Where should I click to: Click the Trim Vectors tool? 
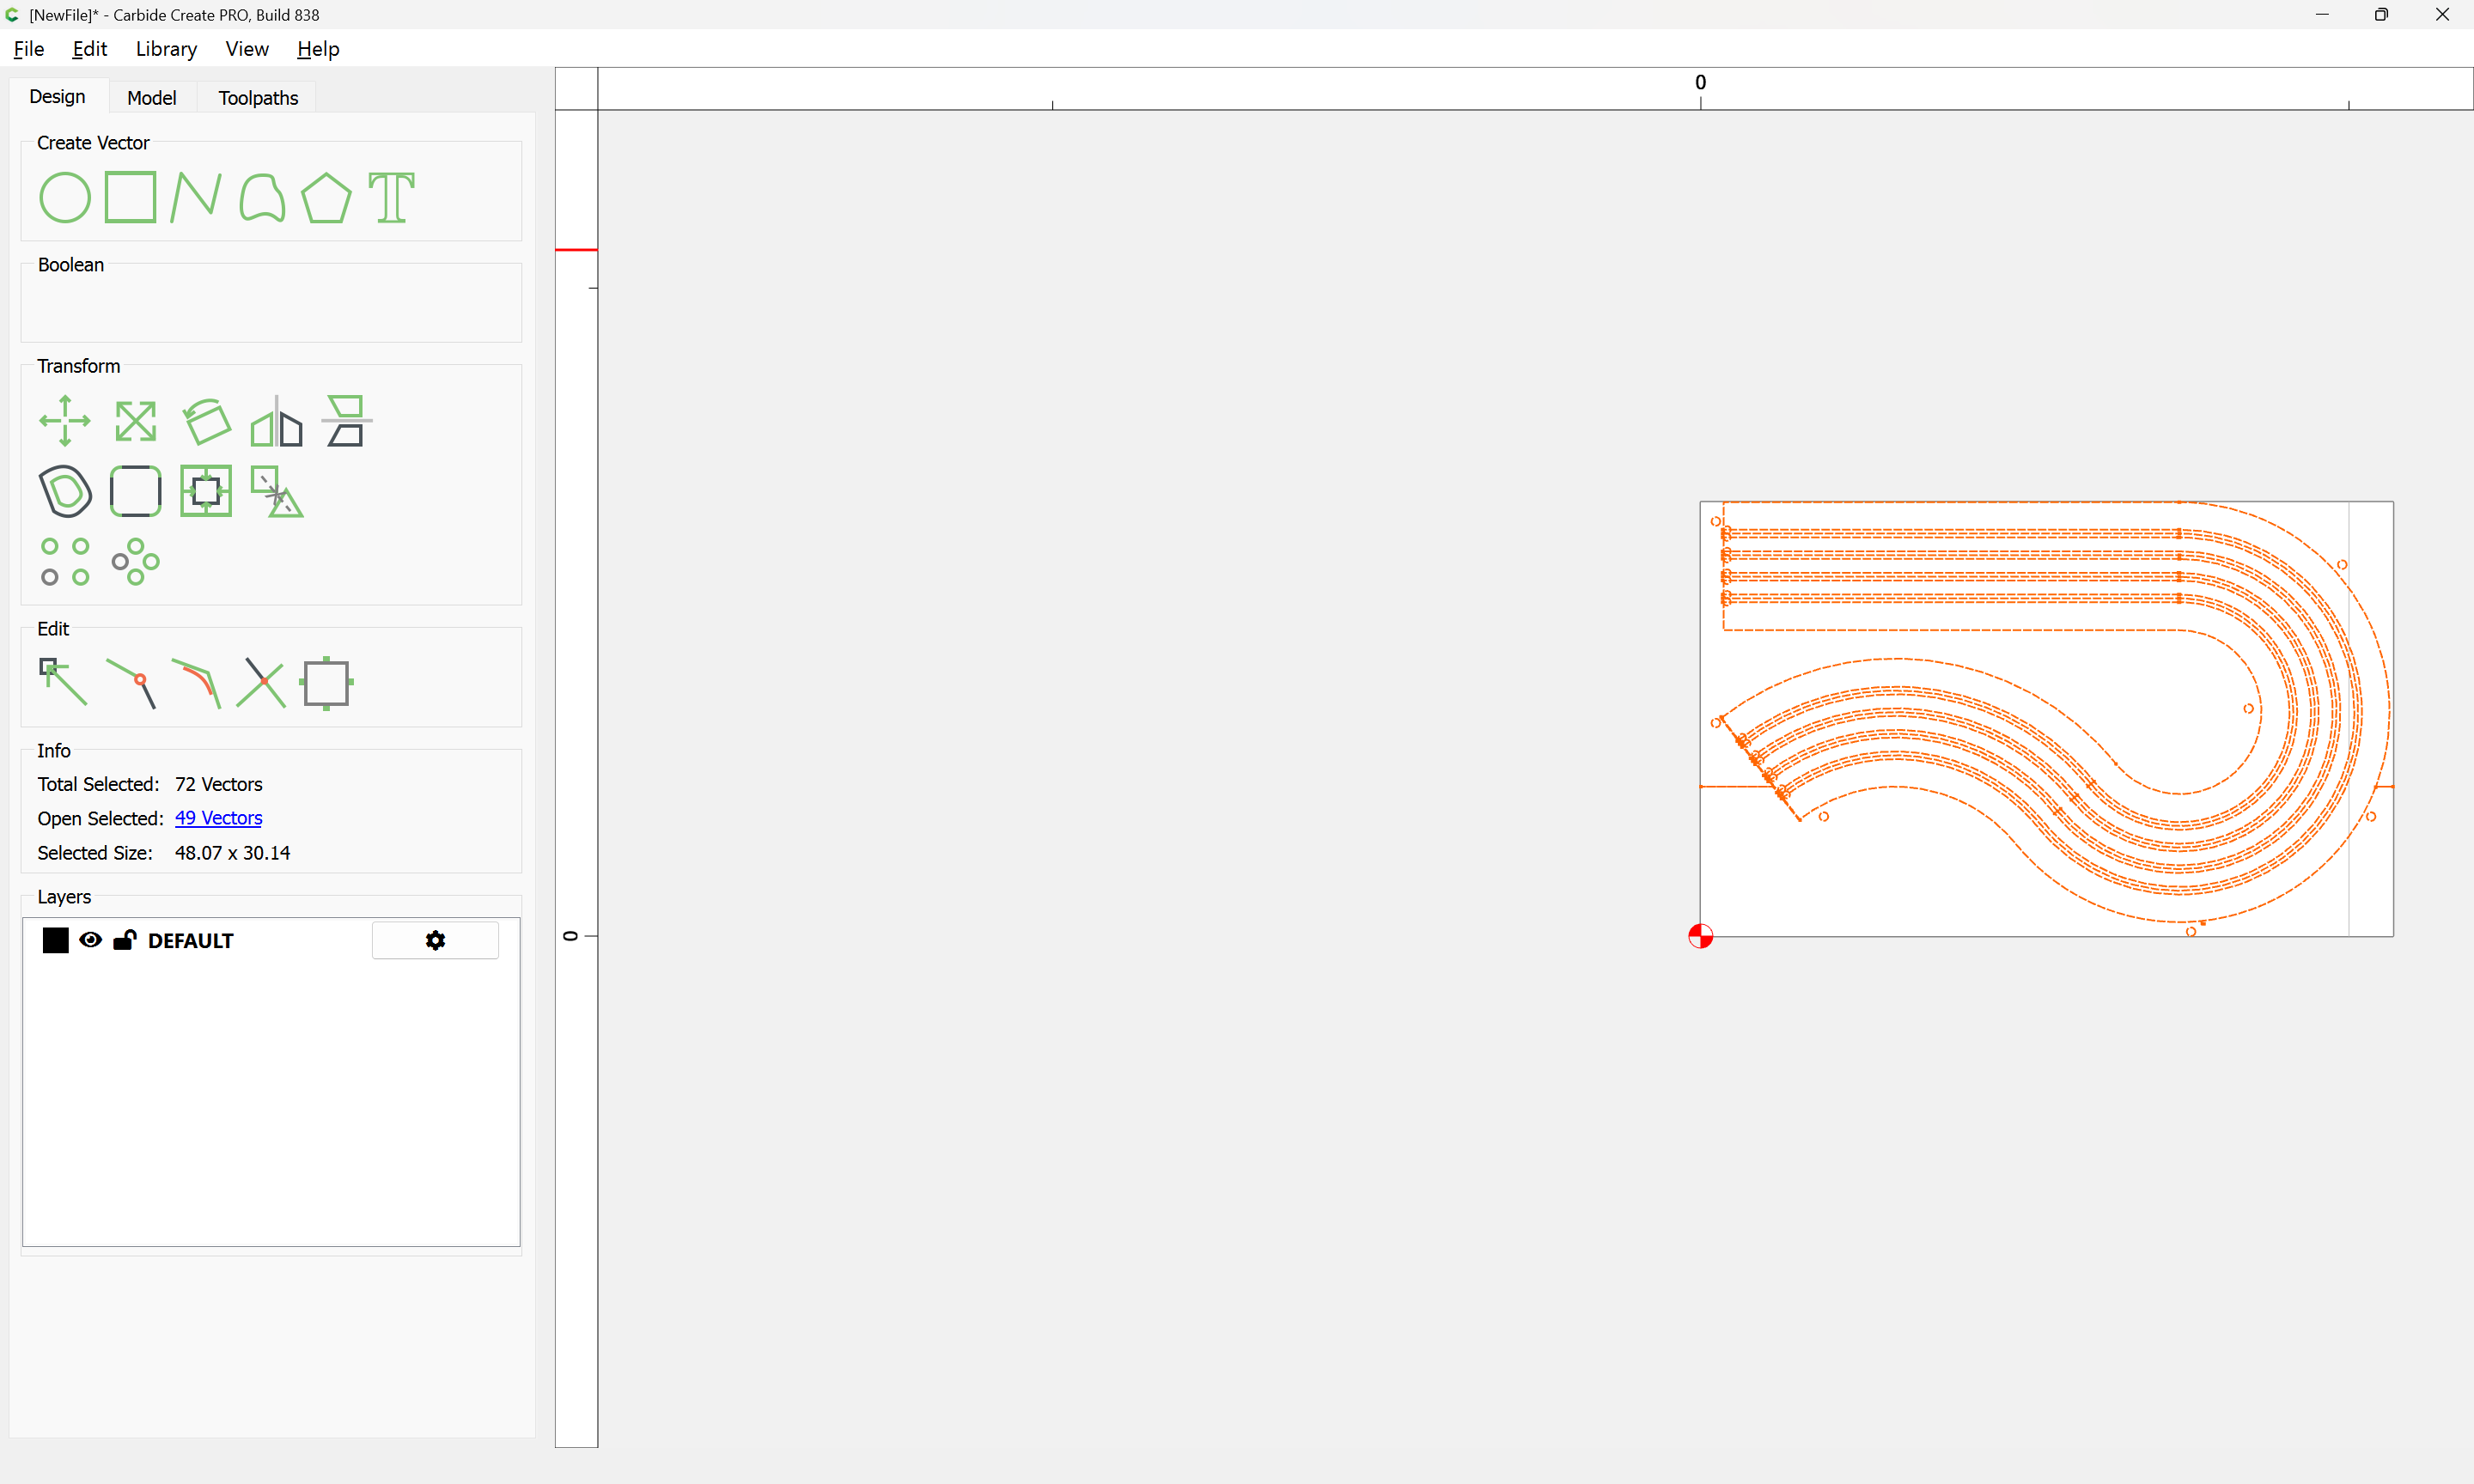262,682
